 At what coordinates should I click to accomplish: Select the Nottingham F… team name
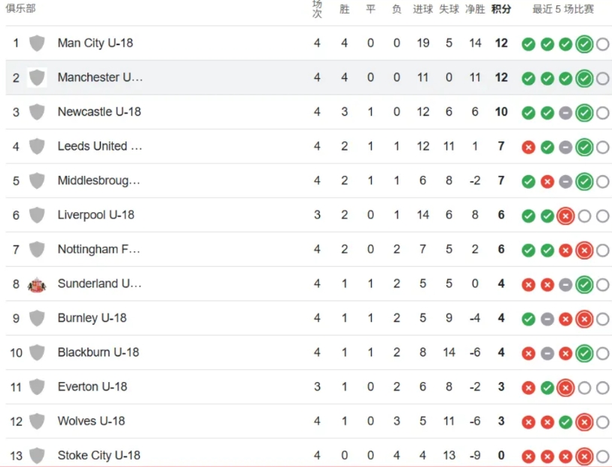click(x=99, y=250)
